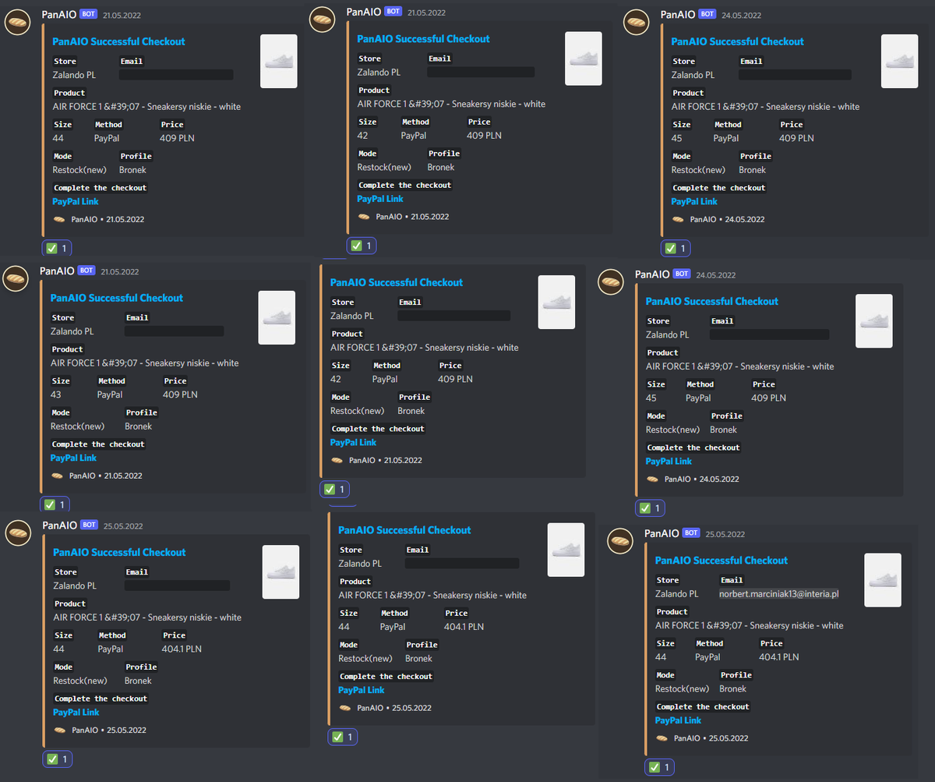935x782 pixels.
Task: Click BOT tag on size 44, 409 PLN message
Action: point(89,14)
